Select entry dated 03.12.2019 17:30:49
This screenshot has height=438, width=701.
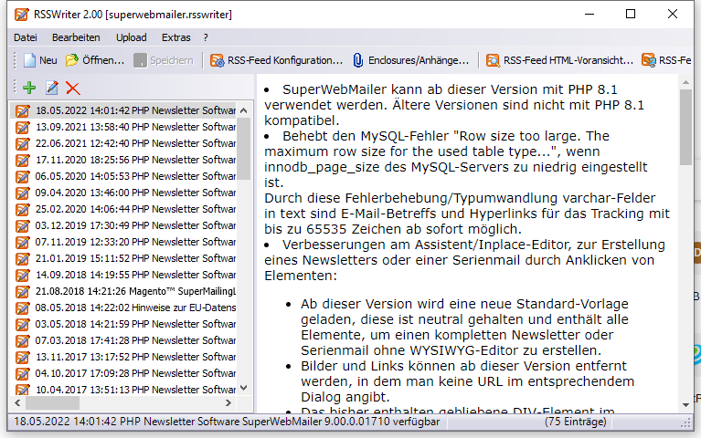tap(124, 225)
